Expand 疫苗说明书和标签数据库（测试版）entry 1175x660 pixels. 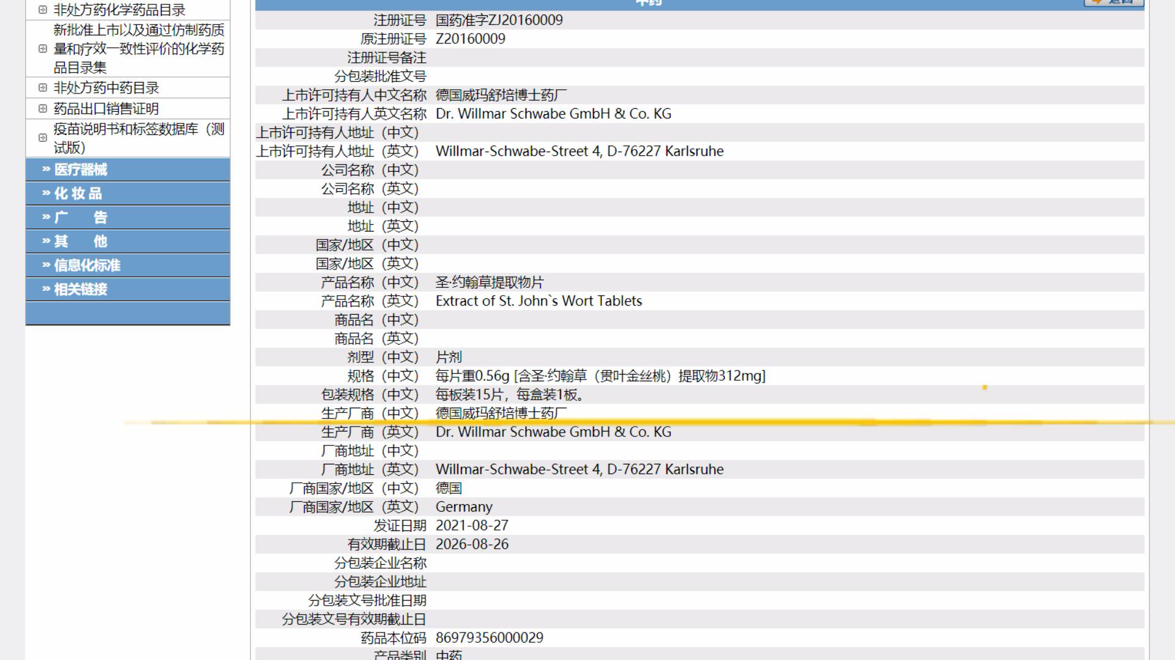(x=42, y=138)
